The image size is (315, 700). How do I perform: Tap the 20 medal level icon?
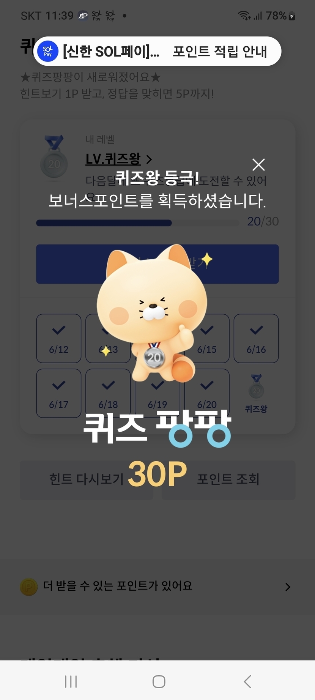[x=54, y=156]
